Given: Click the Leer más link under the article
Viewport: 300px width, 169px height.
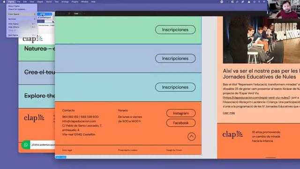Looking at the screenshot, I should click(x=229, y=113).
